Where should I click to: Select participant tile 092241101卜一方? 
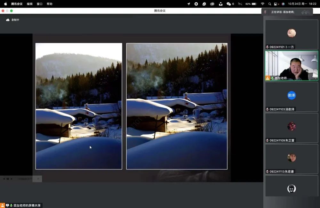tap(292, 34)
